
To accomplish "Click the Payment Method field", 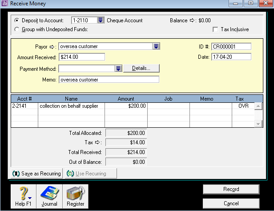I will 87,69.
